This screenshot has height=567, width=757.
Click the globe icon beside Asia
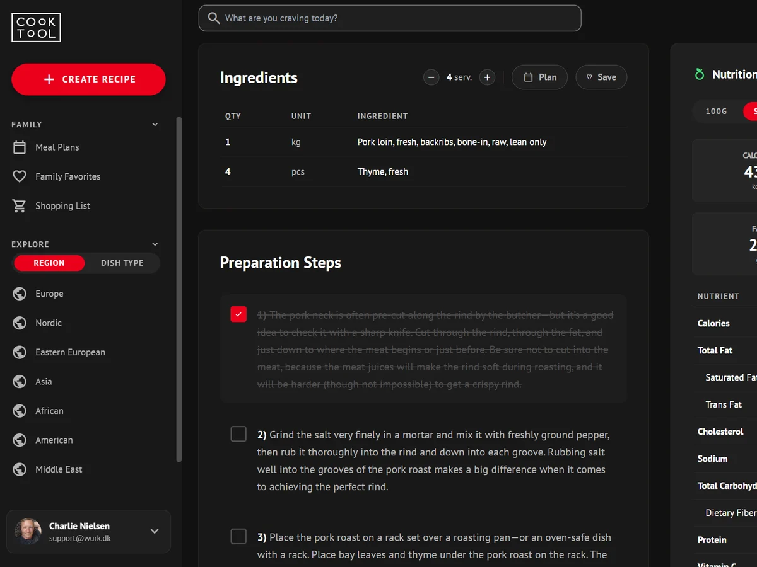pyautogui.click(x=20, y=382)
